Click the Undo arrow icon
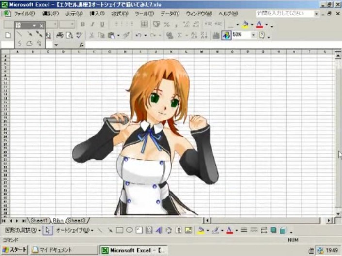This screenshot has width=342, height=256. [x=138, y=35]
